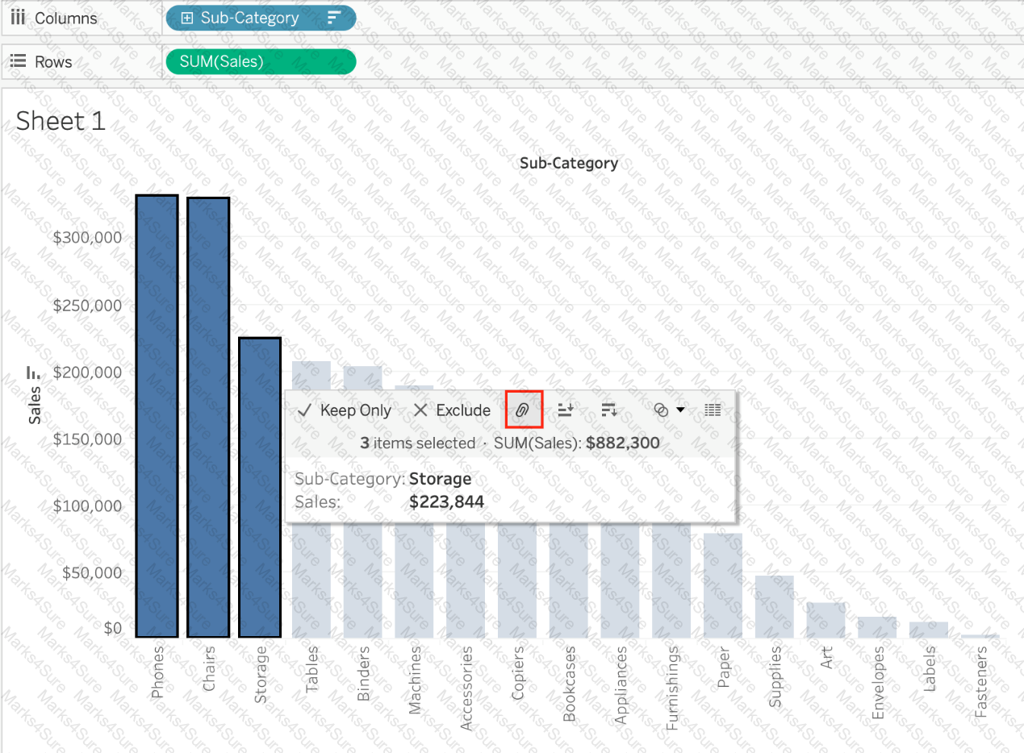
Task: Open the Create Set dropdown arrow
Action: tap(680, 410)
